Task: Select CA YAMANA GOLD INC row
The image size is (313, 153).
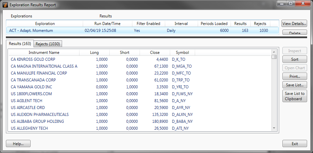Action: point(140,87)
